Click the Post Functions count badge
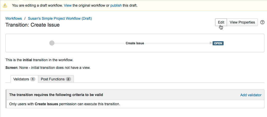This screenshot has height=117, width=267. [x=68, y=79]
